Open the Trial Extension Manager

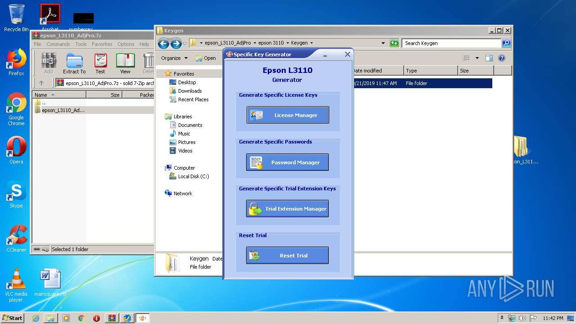pos(288,209)
